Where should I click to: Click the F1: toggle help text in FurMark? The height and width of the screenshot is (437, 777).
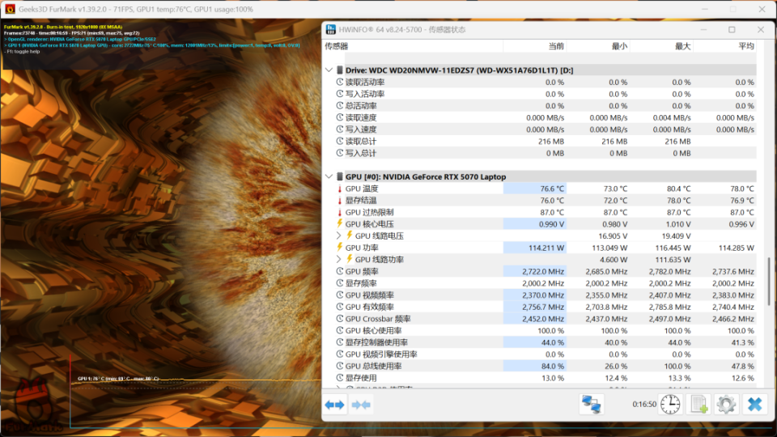pos(22,52)
